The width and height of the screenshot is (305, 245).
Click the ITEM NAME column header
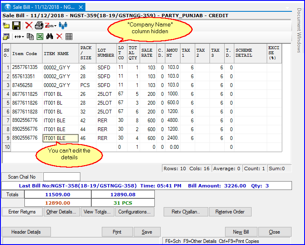click(61, 53)
